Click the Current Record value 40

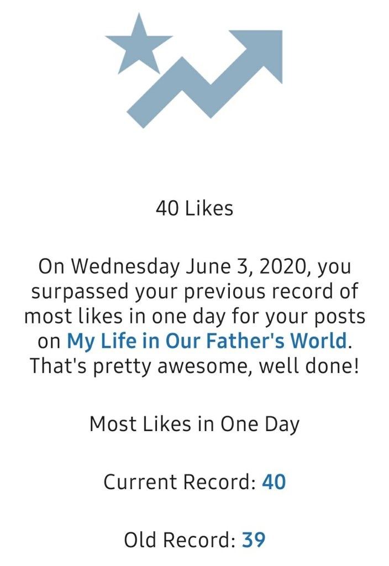click(x=274, y=482)
